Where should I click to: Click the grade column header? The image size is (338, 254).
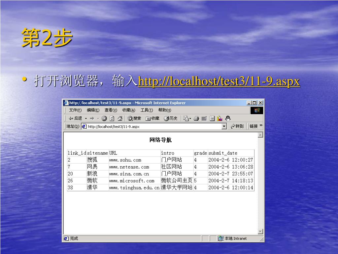coord(200,153)
